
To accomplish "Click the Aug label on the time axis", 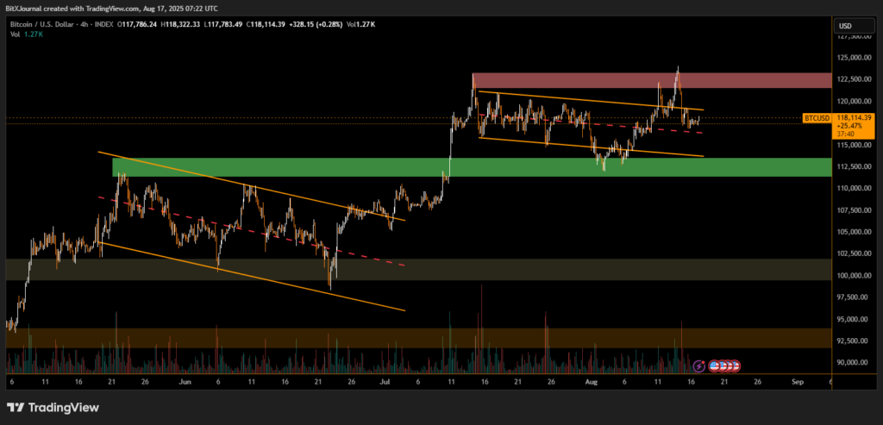I will (592, 380).
